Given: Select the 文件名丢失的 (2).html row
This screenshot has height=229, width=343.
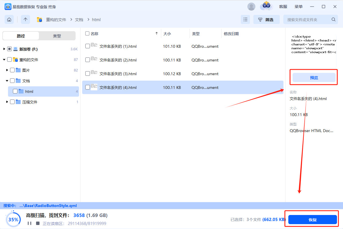Looking at the screenshot, I should click(183, 60).
